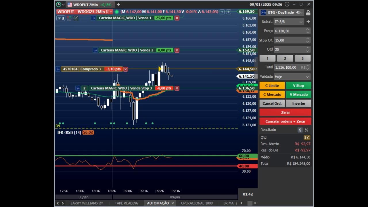Click the Stop Of. input field
The width and height of the screenshot is (368, 207).
pos(290,40)
